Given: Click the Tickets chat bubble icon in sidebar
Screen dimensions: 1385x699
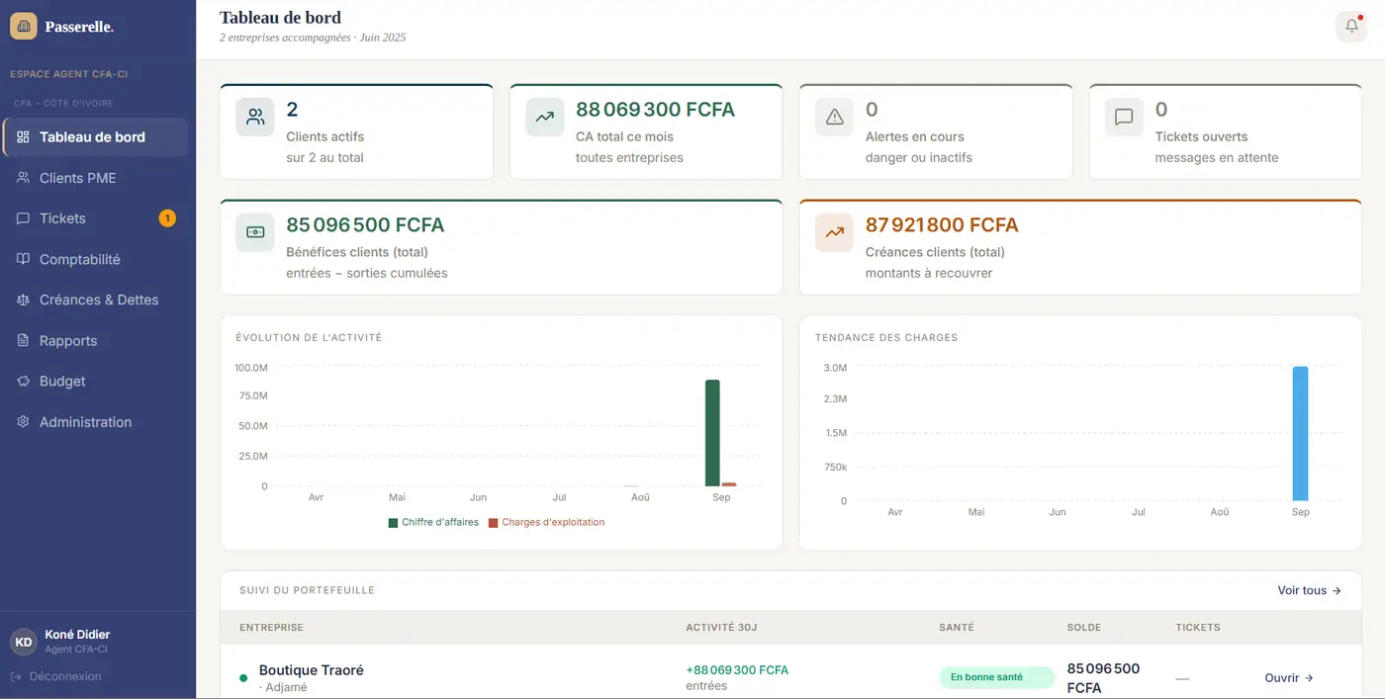Looking at the screenshot, I should (x=23, y=218).
